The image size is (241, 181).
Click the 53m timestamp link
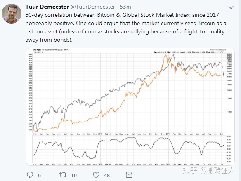point(125,7)
